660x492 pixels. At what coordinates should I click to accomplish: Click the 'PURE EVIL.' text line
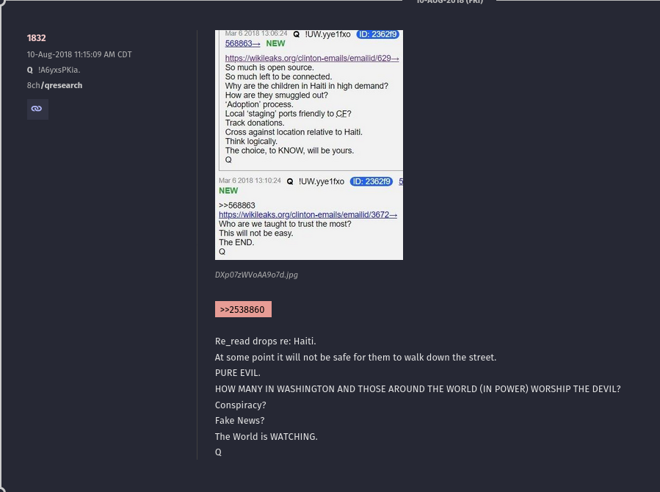[237, 373]
